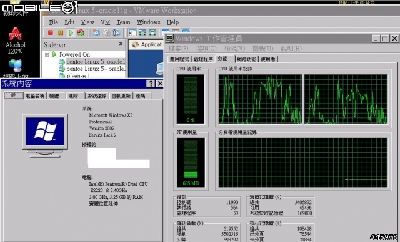The image size is (400, 242).
Task: Select the Powered On folder label
Action: [x=74, y=54]
